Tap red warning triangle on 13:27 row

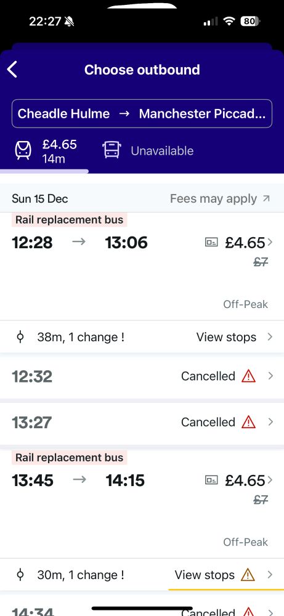248,423
